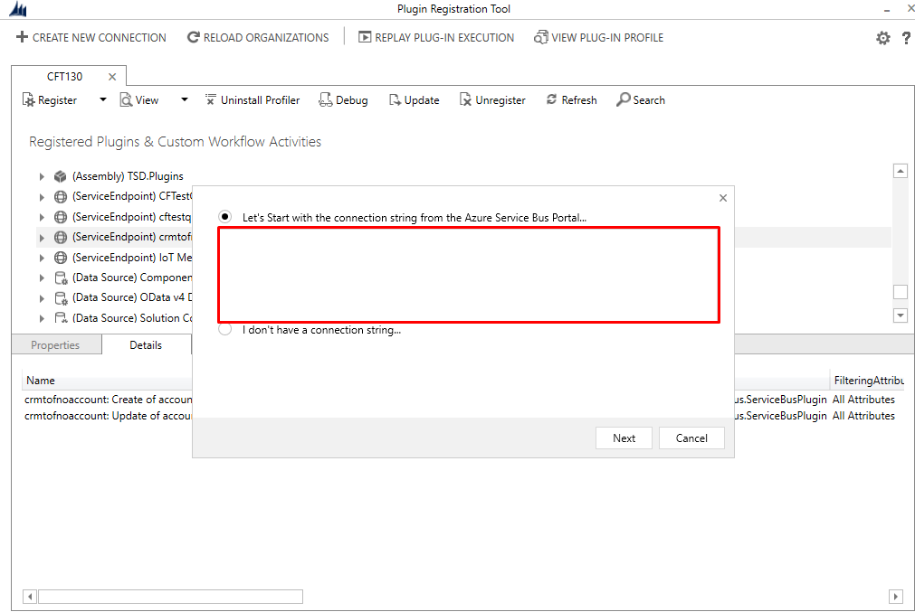Expand the (ServiceEndpoint) crmtof node
915x612 pixels.
pos(42,237)
